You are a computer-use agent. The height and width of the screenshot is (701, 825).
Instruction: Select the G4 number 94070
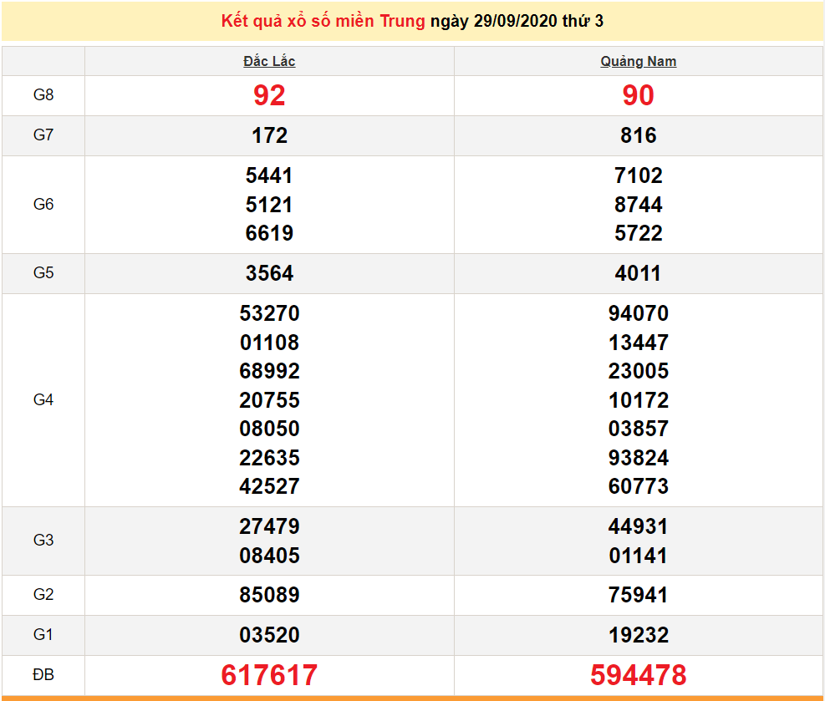[x=639, y=313]
